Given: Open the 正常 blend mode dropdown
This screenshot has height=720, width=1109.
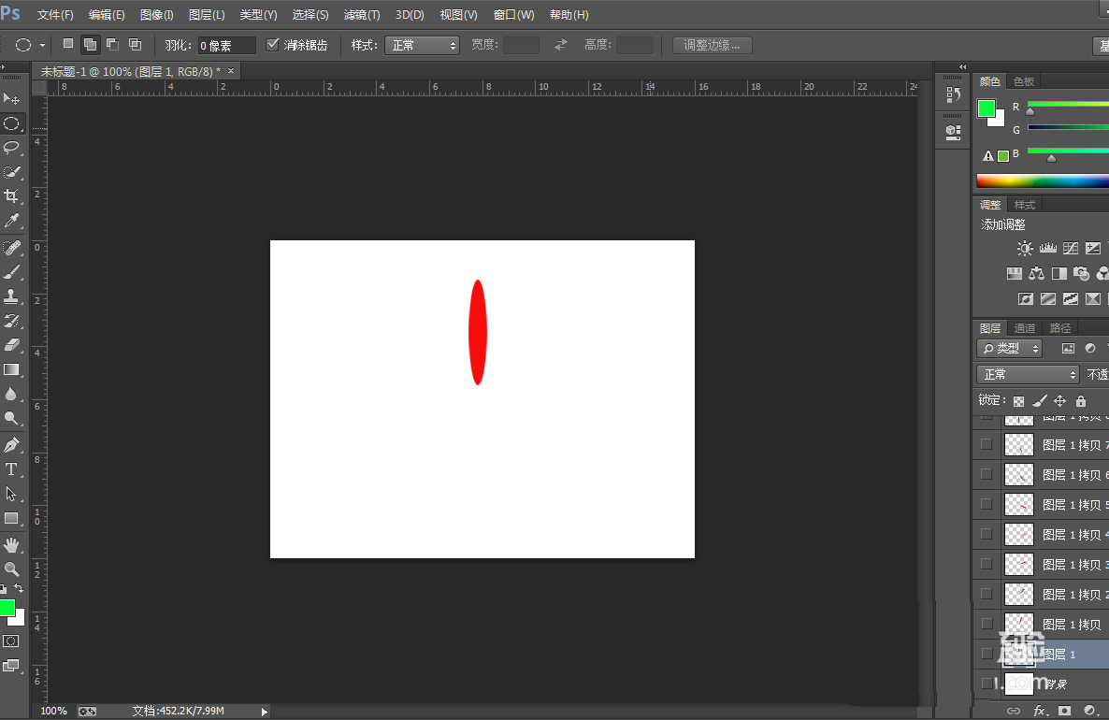Looking at the screenshot, I should 1026,373.
